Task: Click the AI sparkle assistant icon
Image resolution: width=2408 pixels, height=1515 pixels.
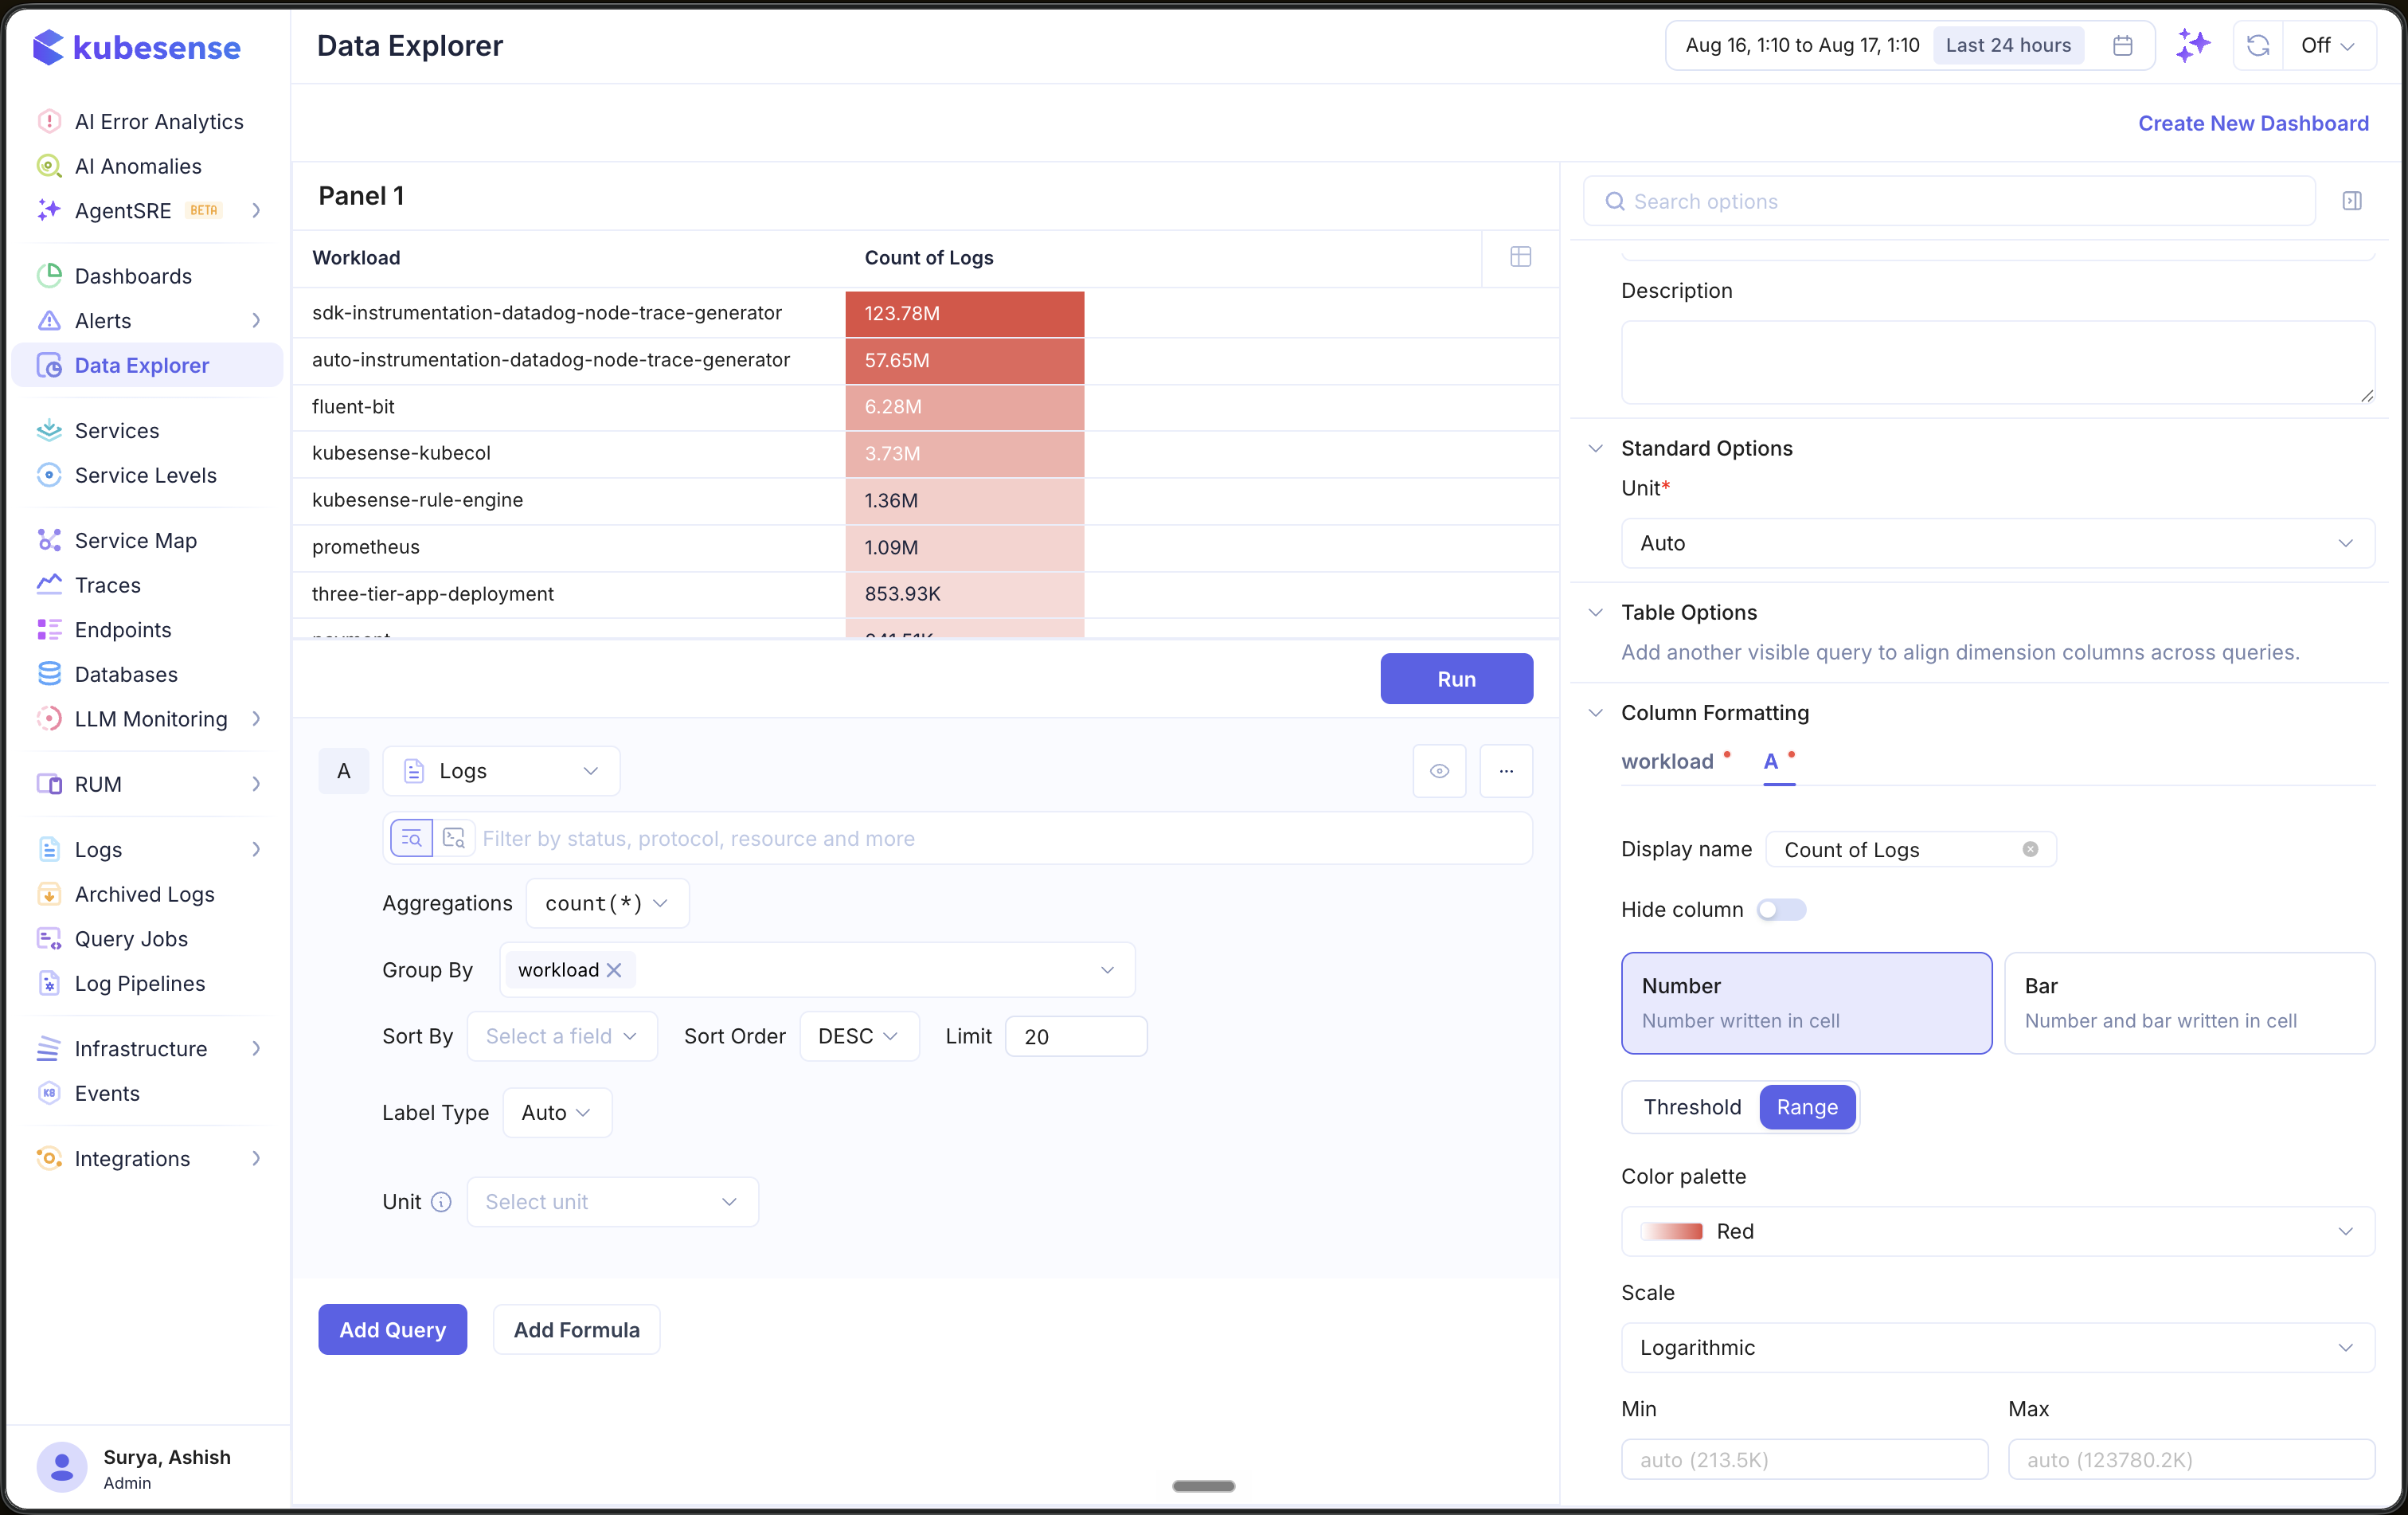Action: pyautogui.click(x=2192, y=45)
